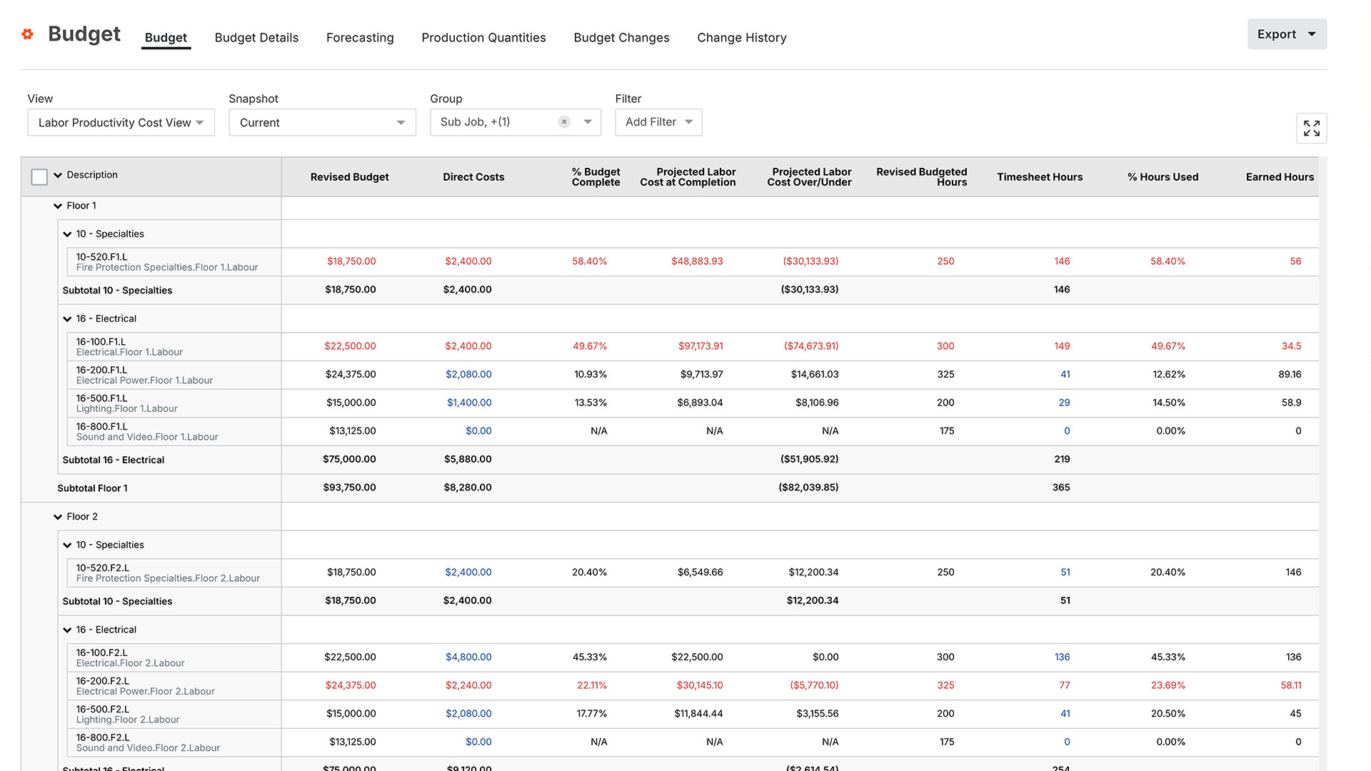Open the Add Filter dropdown
Image resolution: width=1371 pixels, height=771 pixels.
pyautogui.click(x=657, y=121)
